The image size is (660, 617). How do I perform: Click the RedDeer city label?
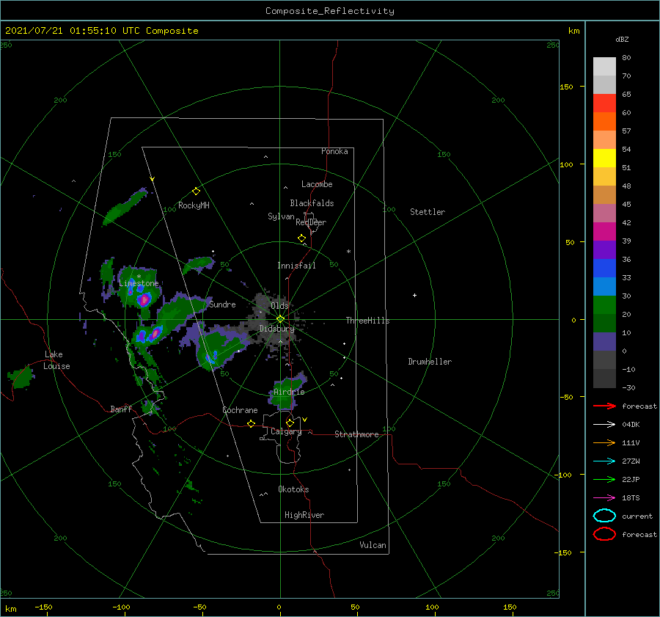[x=311, y=222]
